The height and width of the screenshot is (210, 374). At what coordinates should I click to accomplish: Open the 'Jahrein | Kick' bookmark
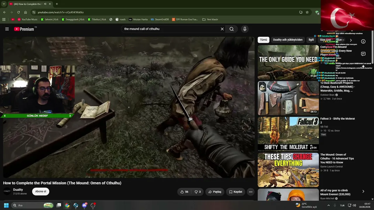[x=49, y=20]
